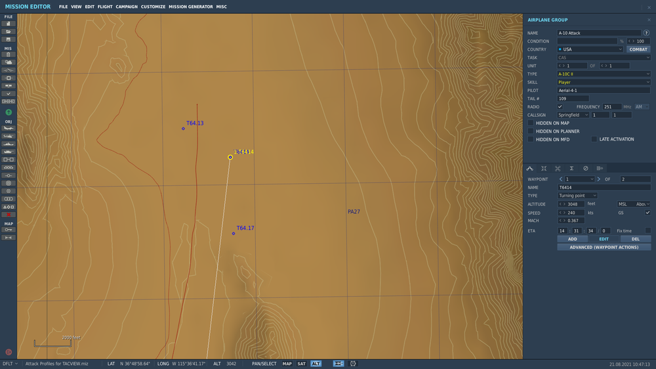Select the helicopter group placement tool
Image resolution: width=656 pixels, height=369 pixels.
click(x=8, y=136)
